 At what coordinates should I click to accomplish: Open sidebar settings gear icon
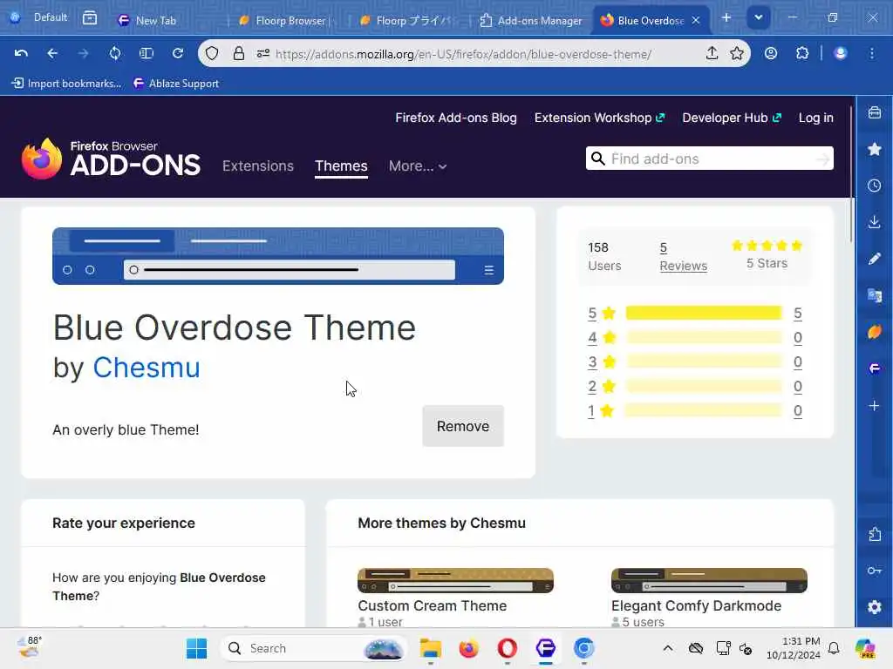(x=875, y=607)
